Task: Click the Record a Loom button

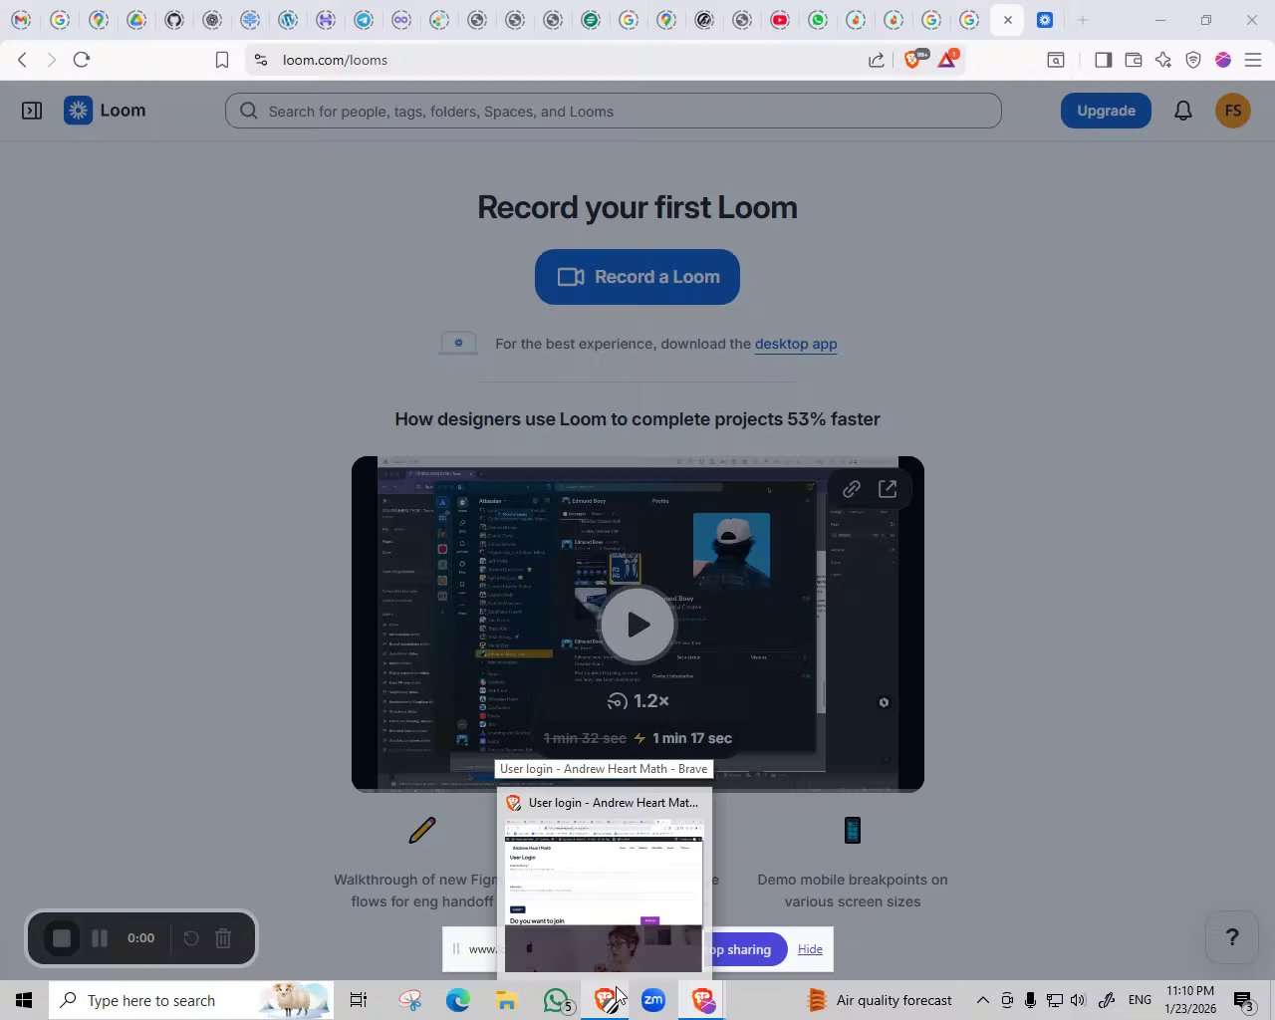Action: pyautogui.click(x=637, y=277)
